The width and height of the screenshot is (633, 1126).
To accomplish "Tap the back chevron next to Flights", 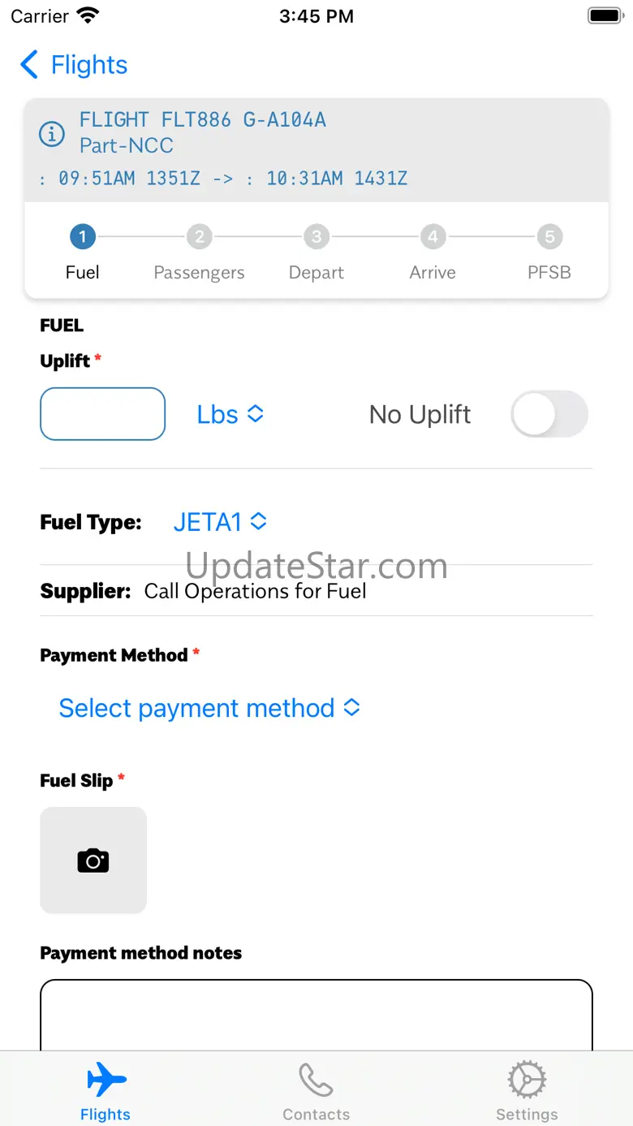I will pyautogui.click(x=29, y=64).
